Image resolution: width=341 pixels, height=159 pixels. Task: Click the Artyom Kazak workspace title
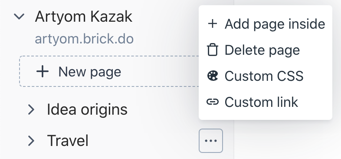tap(83, 17)
